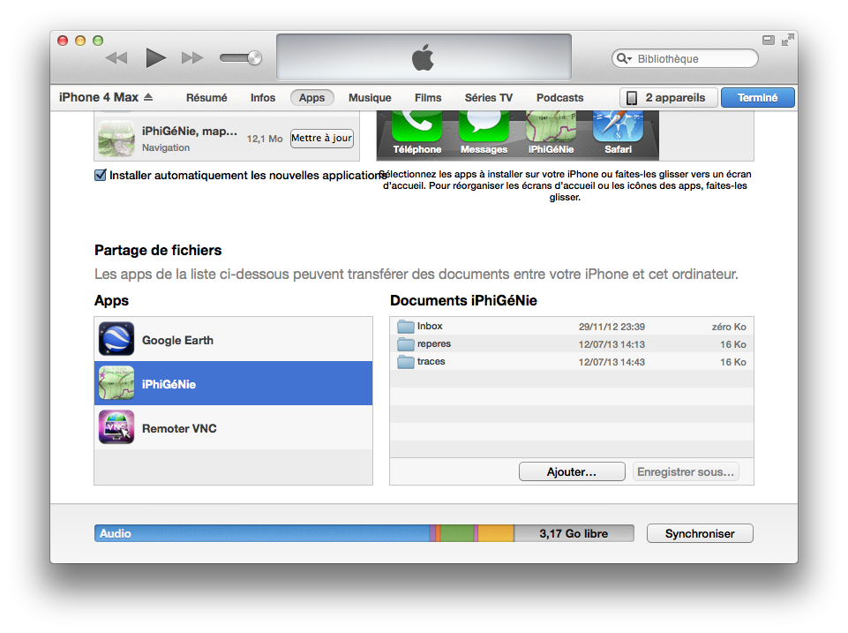Start playback with the play button
This screenshot has height=633, width=848.
coord(156,58)
